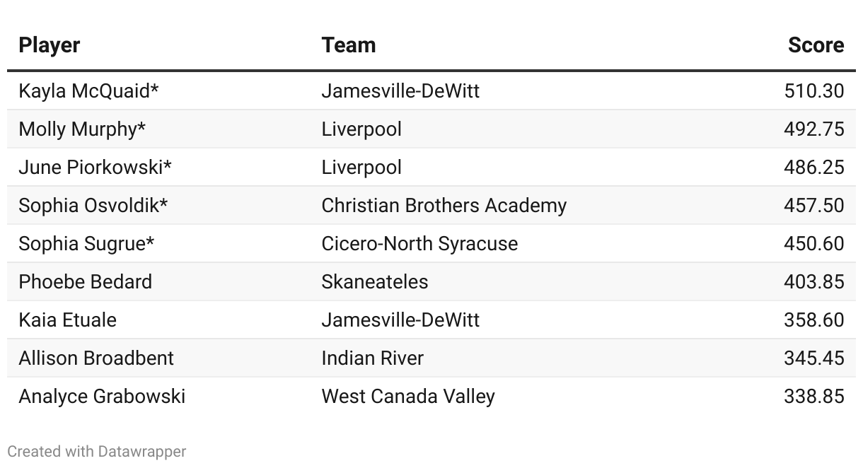Click the Player column header

pyautogui.click(x=50, y=45)
